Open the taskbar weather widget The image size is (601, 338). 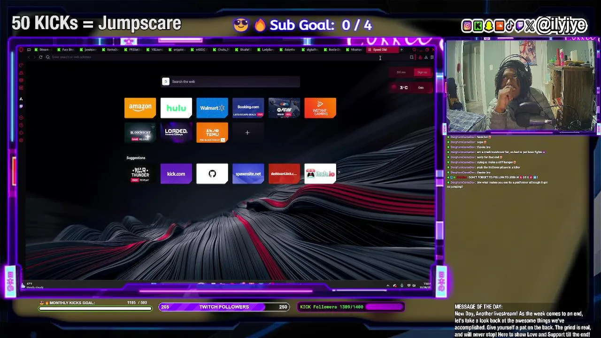(x=33, y=285)
